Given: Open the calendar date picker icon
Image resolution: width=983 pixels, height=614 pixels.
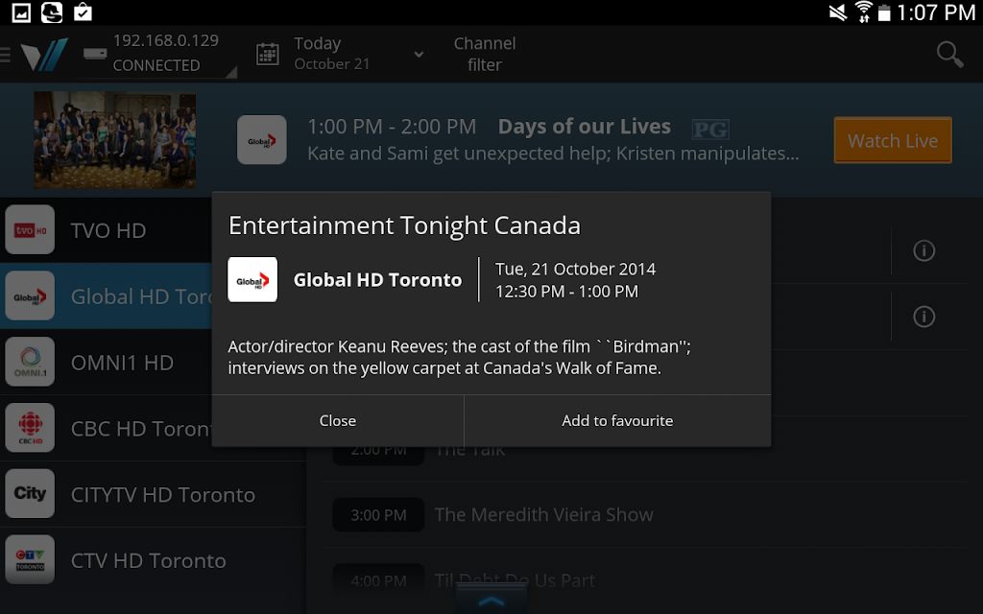Looking at the screenshot, I should pos(268,55).
